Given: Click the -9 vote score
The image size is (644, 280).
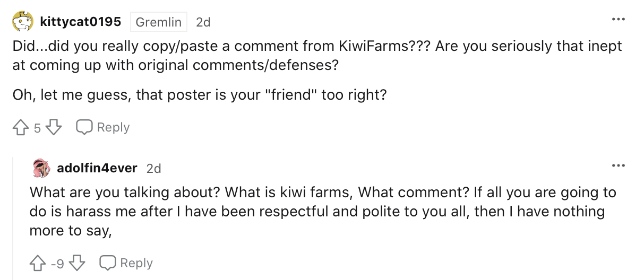Looking at the screenshot, I should point(58,264).
